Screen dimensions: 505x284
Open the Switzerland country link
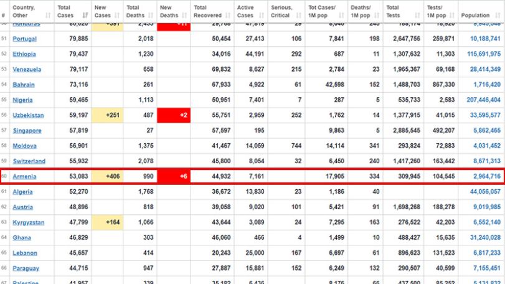click(x=29, y=161)
